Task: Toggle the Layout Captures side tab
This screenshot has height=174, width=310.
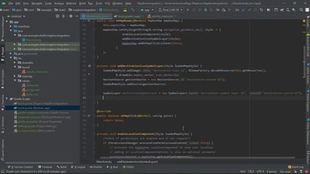Action: [2, 150]
